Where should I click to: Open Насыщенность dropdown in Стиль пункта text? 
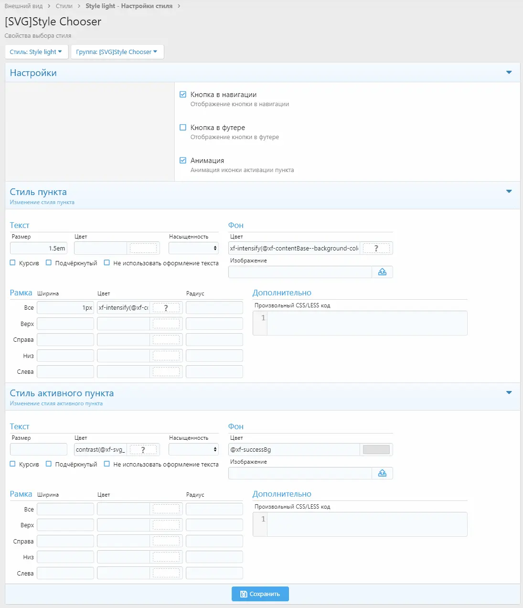point(193,248)
